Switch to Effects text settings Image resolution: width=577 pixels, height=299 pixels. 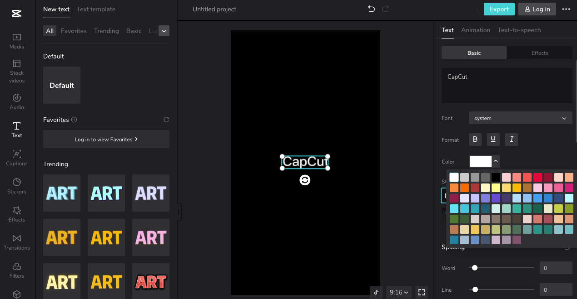(540, 53)
